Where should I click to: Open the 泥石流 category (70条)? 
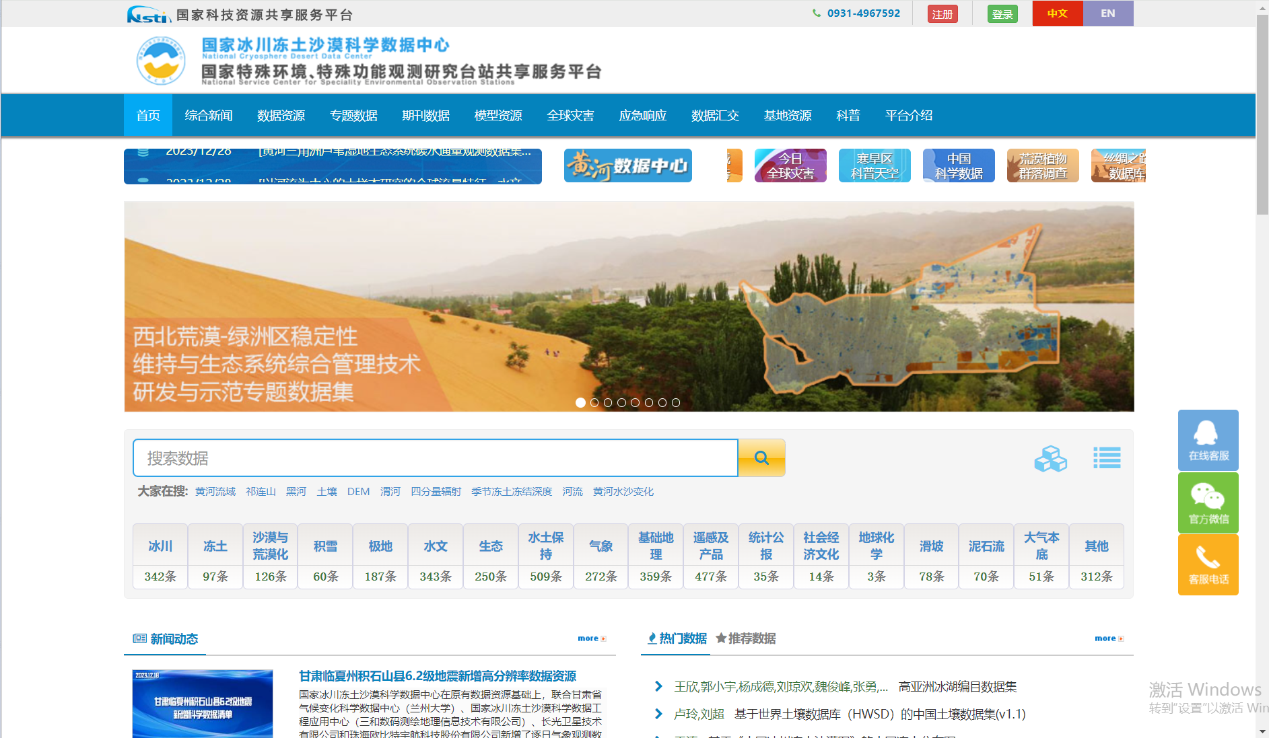tap(986, 556)
